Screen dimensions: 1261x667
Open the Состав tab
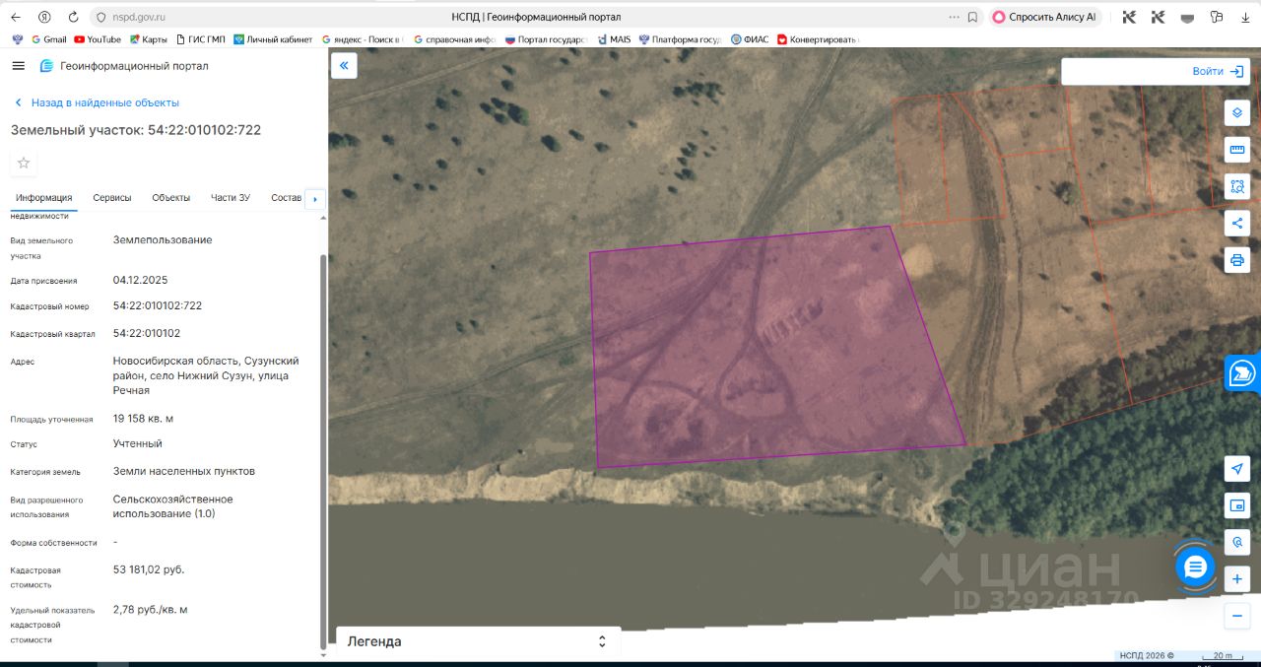[x=286, y=198]
